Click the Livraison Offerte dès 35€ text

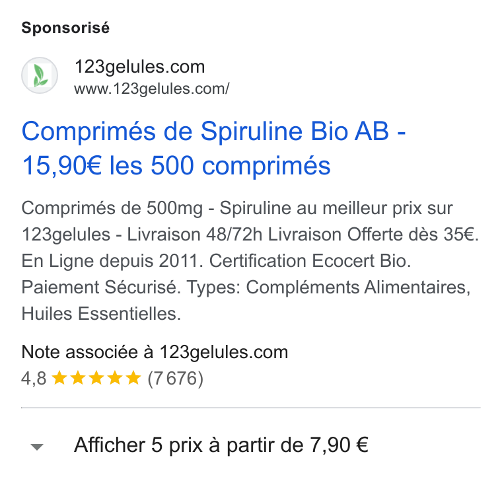(373, 235)
